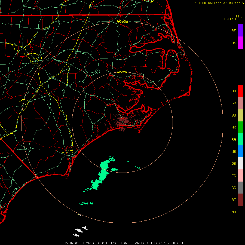Click the UK legend label
Screen dimensions: 245x245
click(x=234, y=43)
